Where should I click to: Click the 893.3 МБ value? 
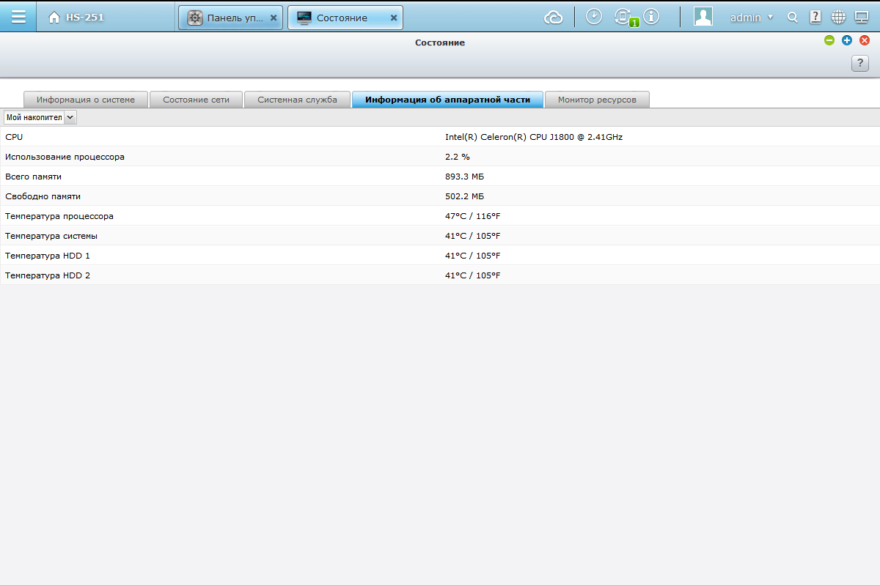464,177
